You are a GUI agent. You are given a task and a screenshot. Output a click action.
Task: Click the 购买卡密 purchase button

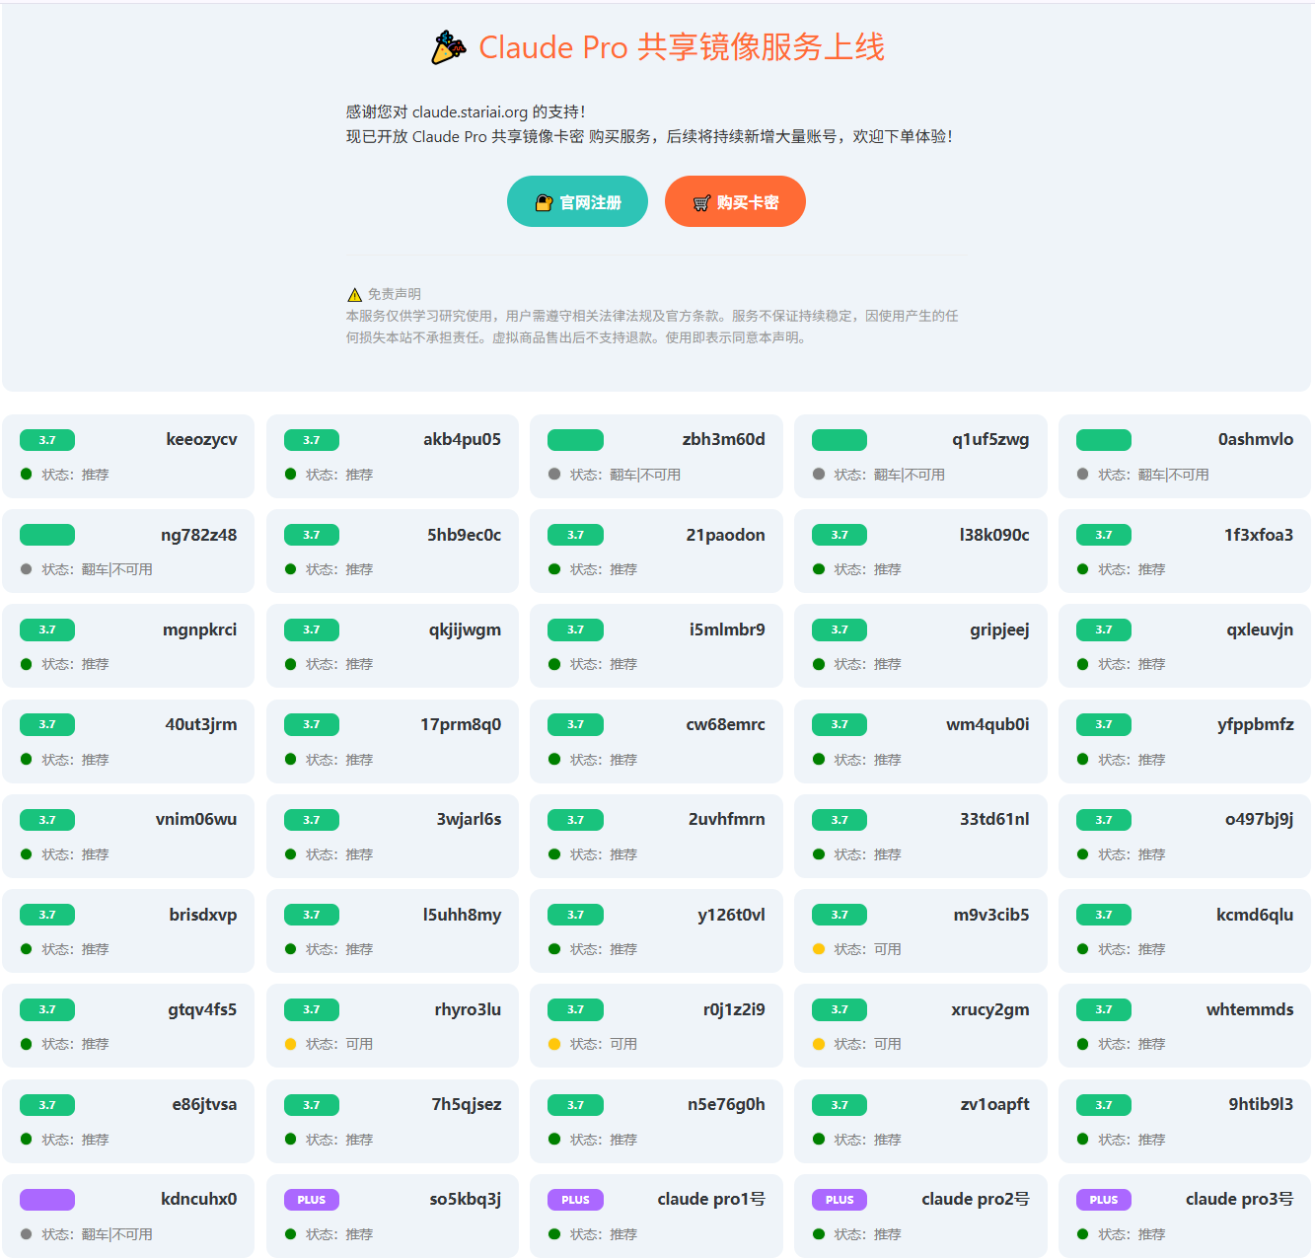click(735, 202)
